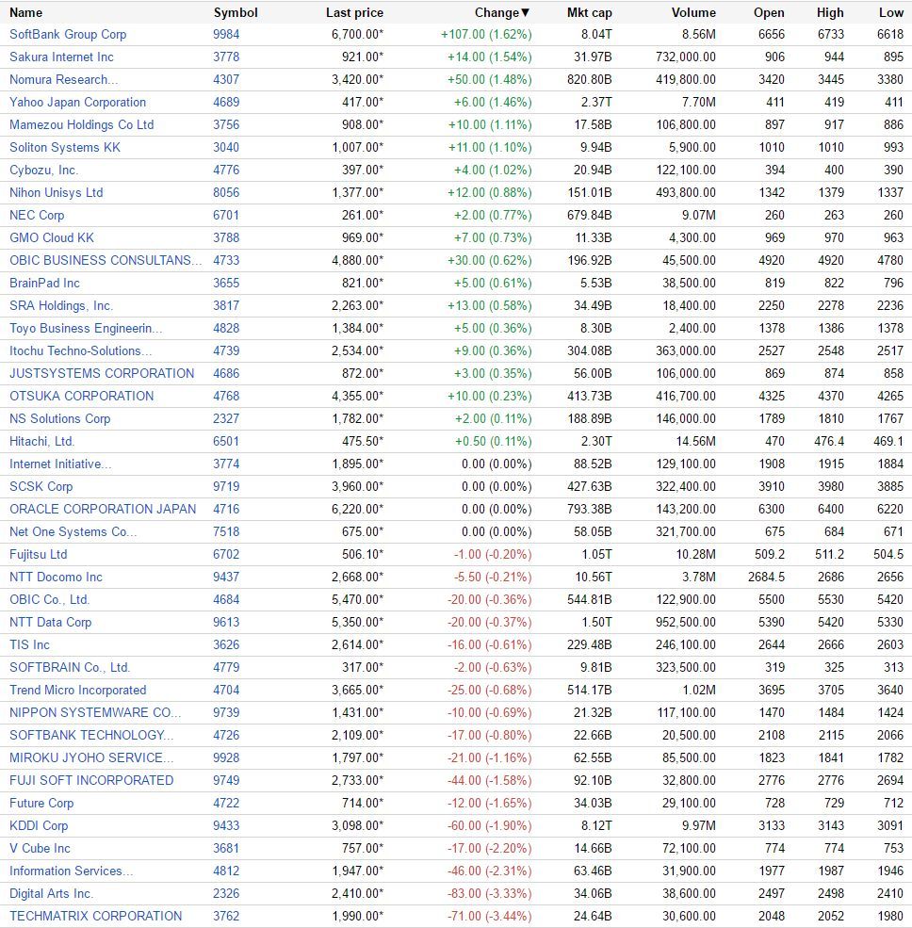This screenshot has width=912, height=928.
Task: Sort by the Change column header
Action: click(x=502, y=12)
